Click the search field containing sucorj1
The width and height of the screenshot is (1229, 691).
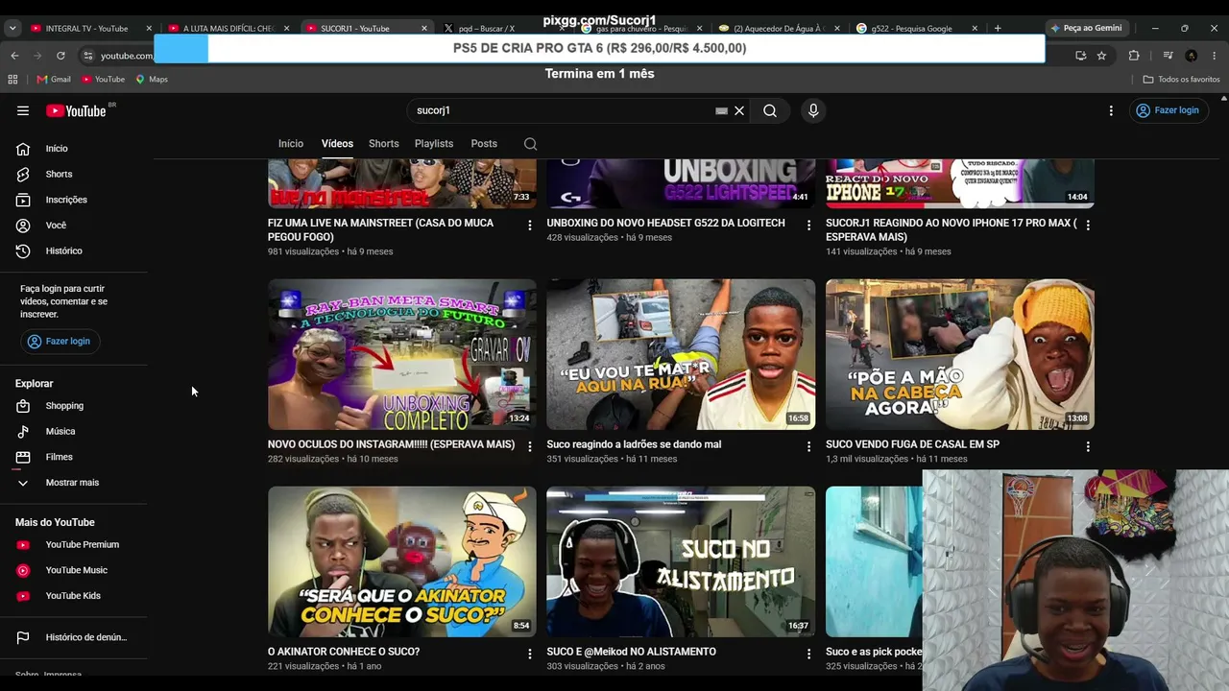pyautogui.click(x=562, y=110)
